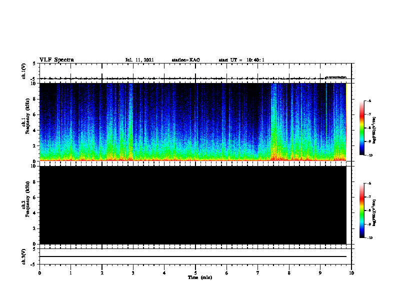Click the all-black ch.2 spectrogram panel
Screen dimensions: 396x306
(192, 205)
